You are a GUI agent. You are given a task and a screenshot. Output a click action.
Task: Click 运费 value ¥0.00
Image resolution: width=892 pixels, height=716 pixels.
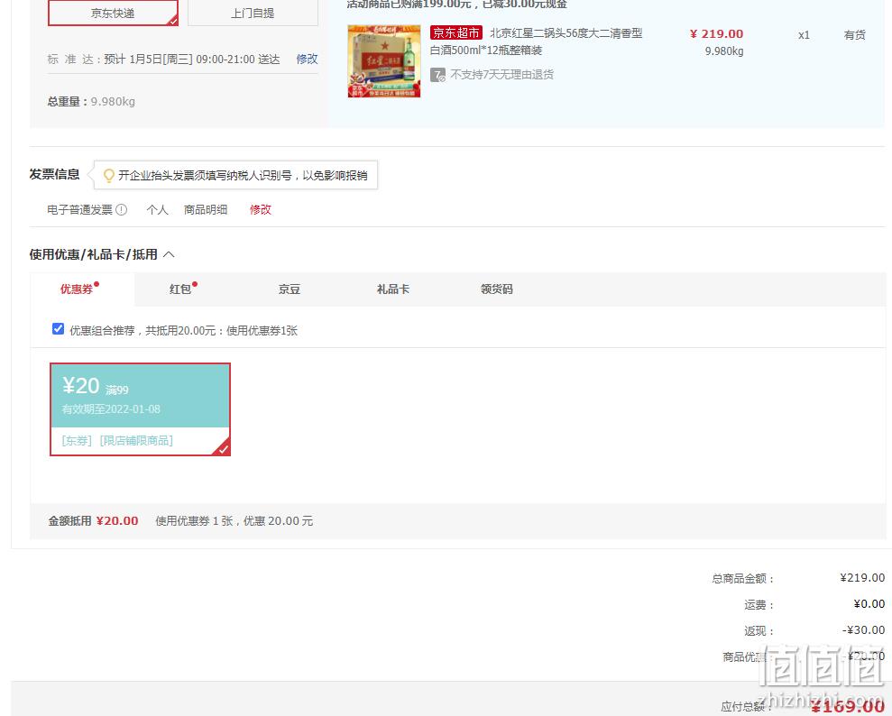[869, 604]
